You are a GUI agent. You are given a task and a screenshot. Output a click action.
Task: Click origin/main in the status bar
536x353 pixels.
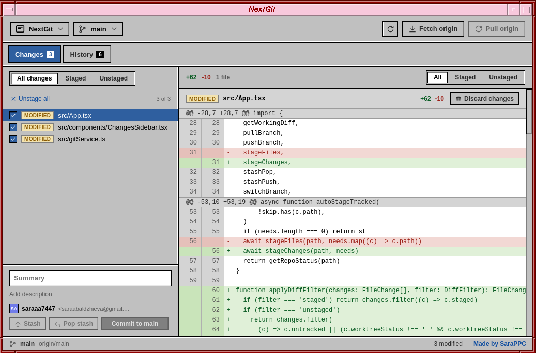[x=54, y=344]
